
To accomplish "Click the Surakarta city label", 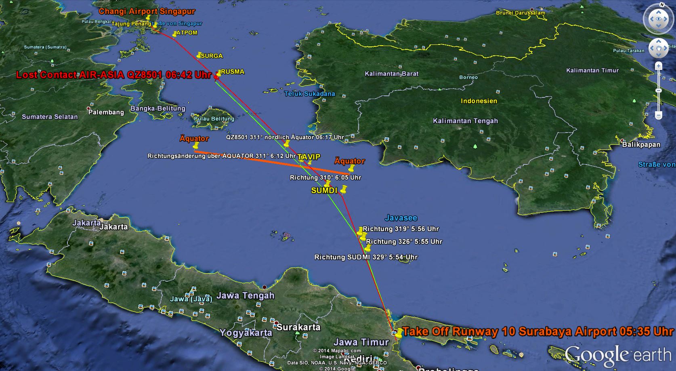I will coord(298,327).
